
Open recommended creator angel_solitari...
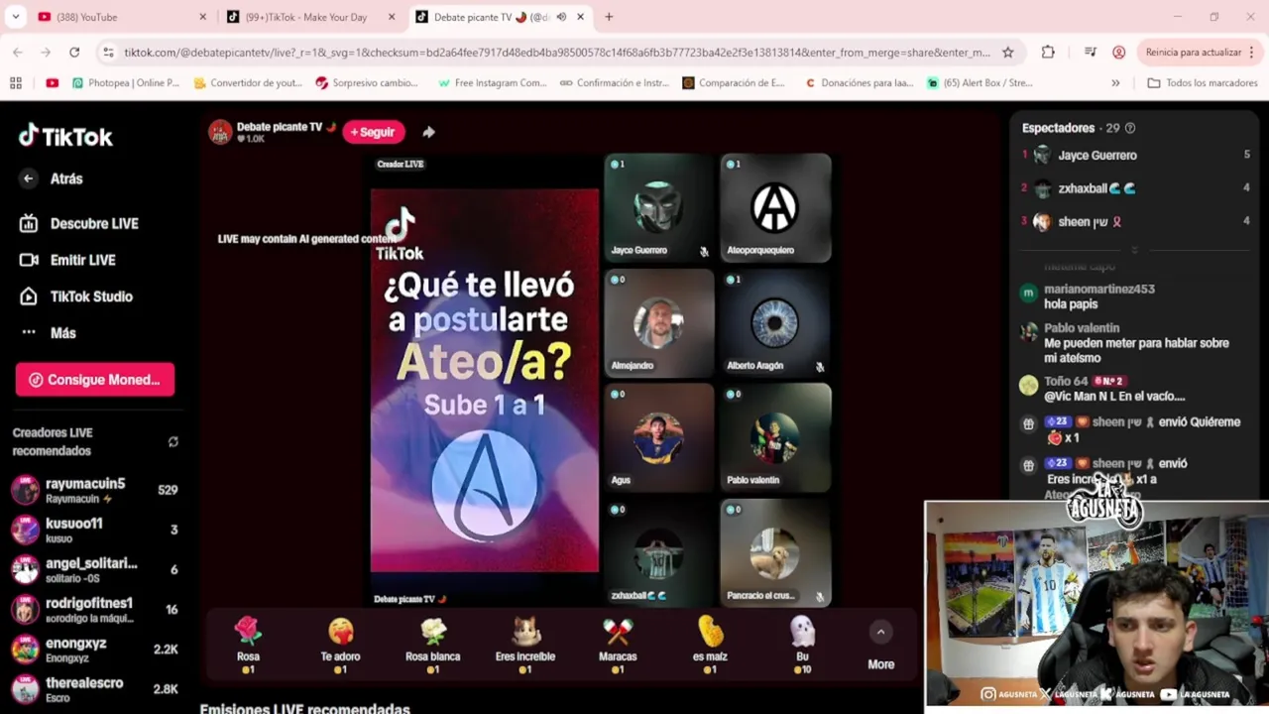pyautogui.click(x=94, y=569)
